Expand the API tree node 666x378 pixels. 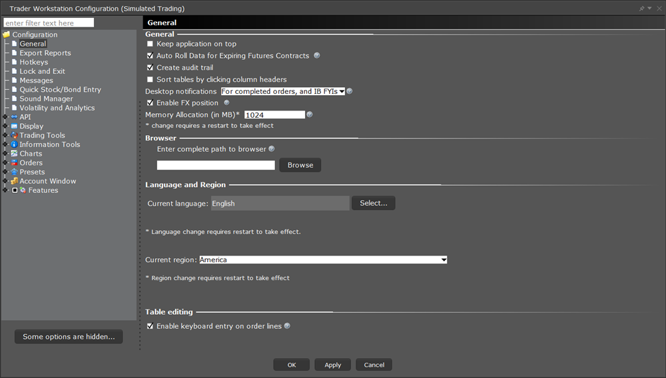[5, 117]
